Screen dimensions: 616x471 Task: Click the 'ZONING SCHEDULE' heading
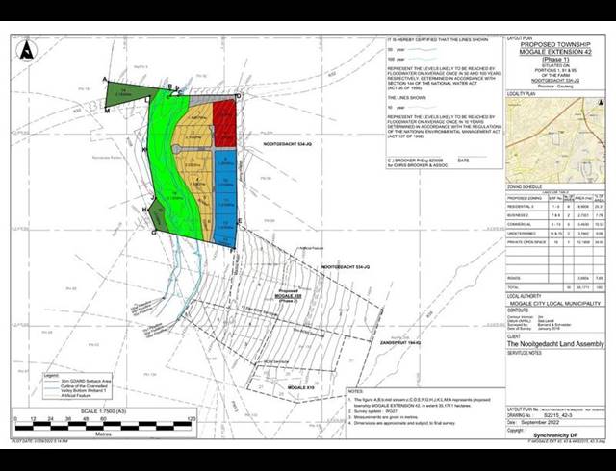click(525, 186)
